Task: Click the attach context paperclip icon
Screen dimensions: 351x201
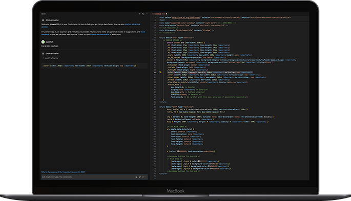Action: tap(140, 177)
